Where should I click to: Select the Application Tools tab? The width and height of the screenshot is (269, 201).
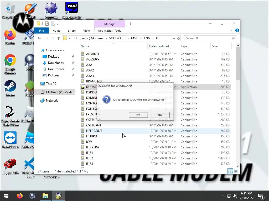tap(110, 31)
